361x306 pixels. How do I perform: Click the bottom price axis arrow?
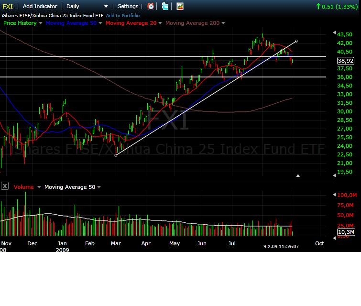(334, 175)
